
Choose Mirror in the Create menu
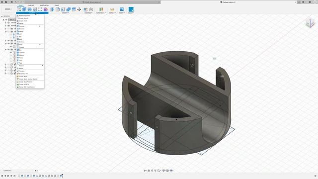pyautogui.click(x=30, y=69)
